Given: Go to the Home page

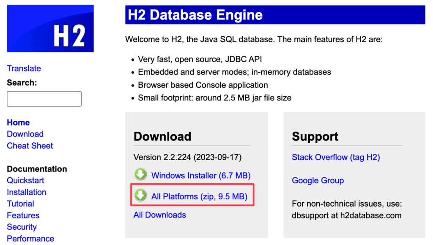Looking at the screenshot, I should pos(18,122).
